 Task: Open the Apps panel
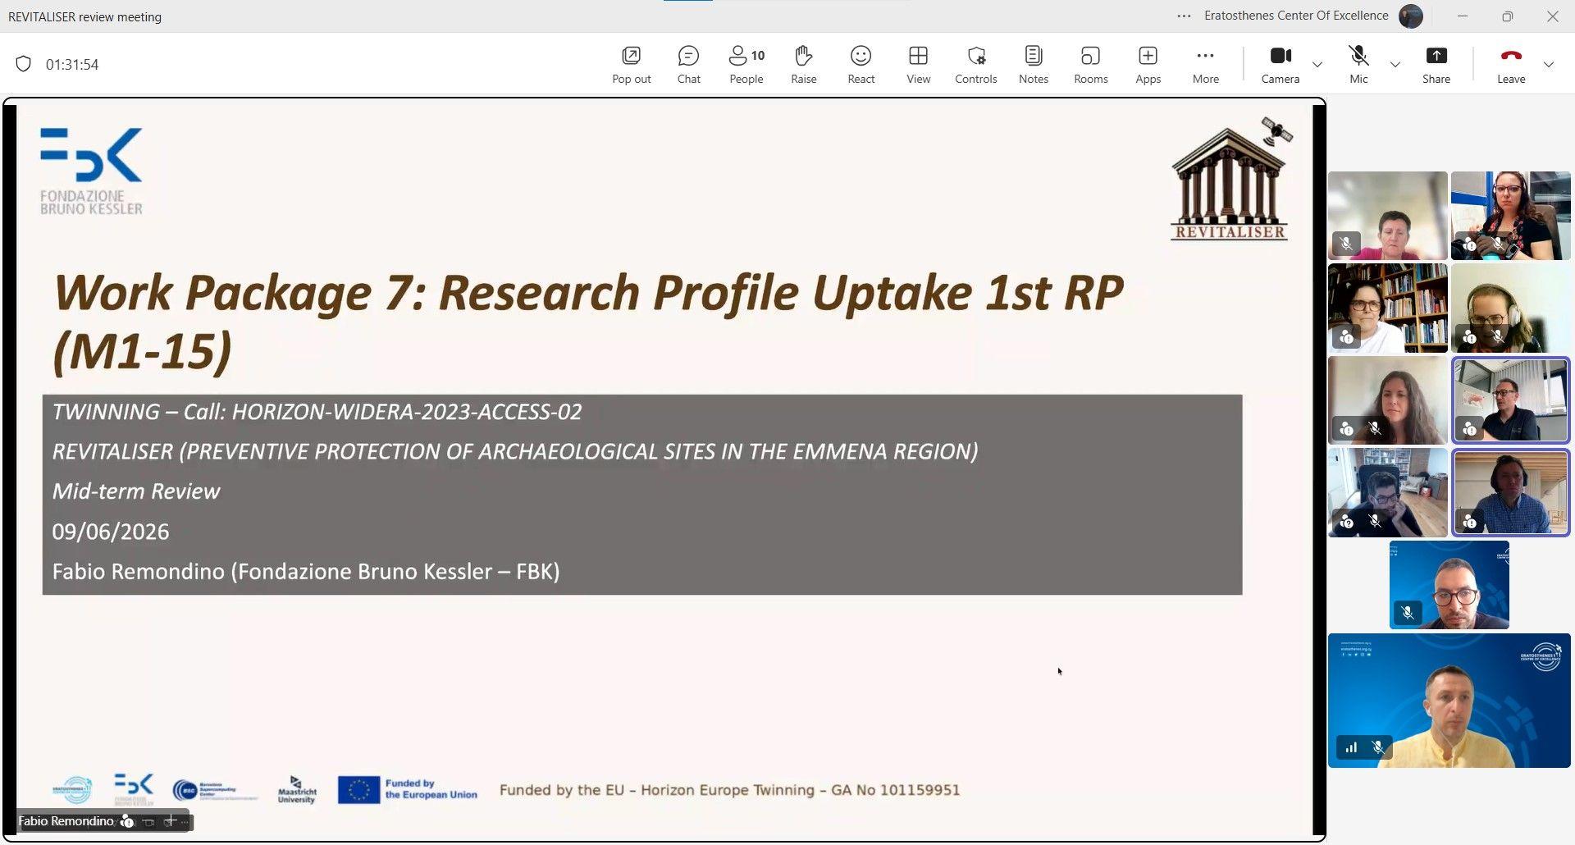pyautogui.click(x=1148, y=65)
